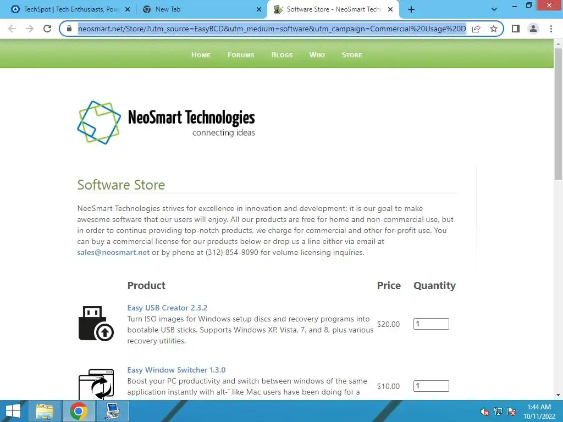This screenshot has height=422, width=563.
Task: Close the Software Store tab
Action: 390,10
